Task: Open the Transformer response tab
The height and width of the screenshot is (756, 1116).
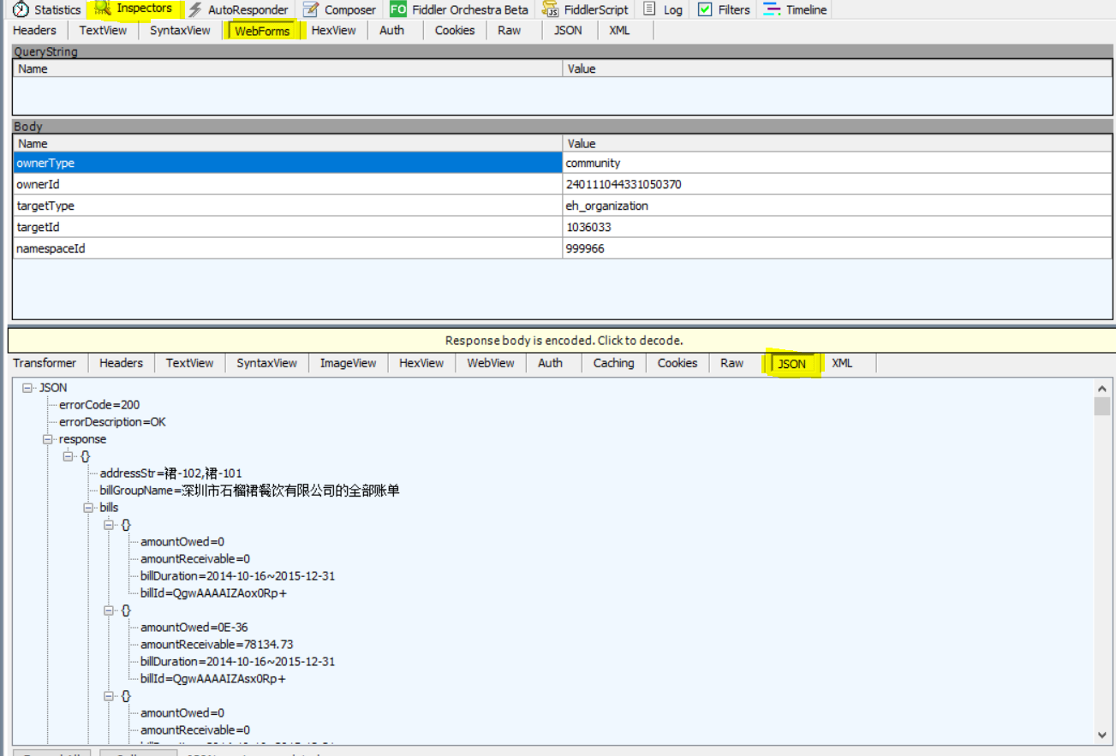Action: click(x=45, y=363)
